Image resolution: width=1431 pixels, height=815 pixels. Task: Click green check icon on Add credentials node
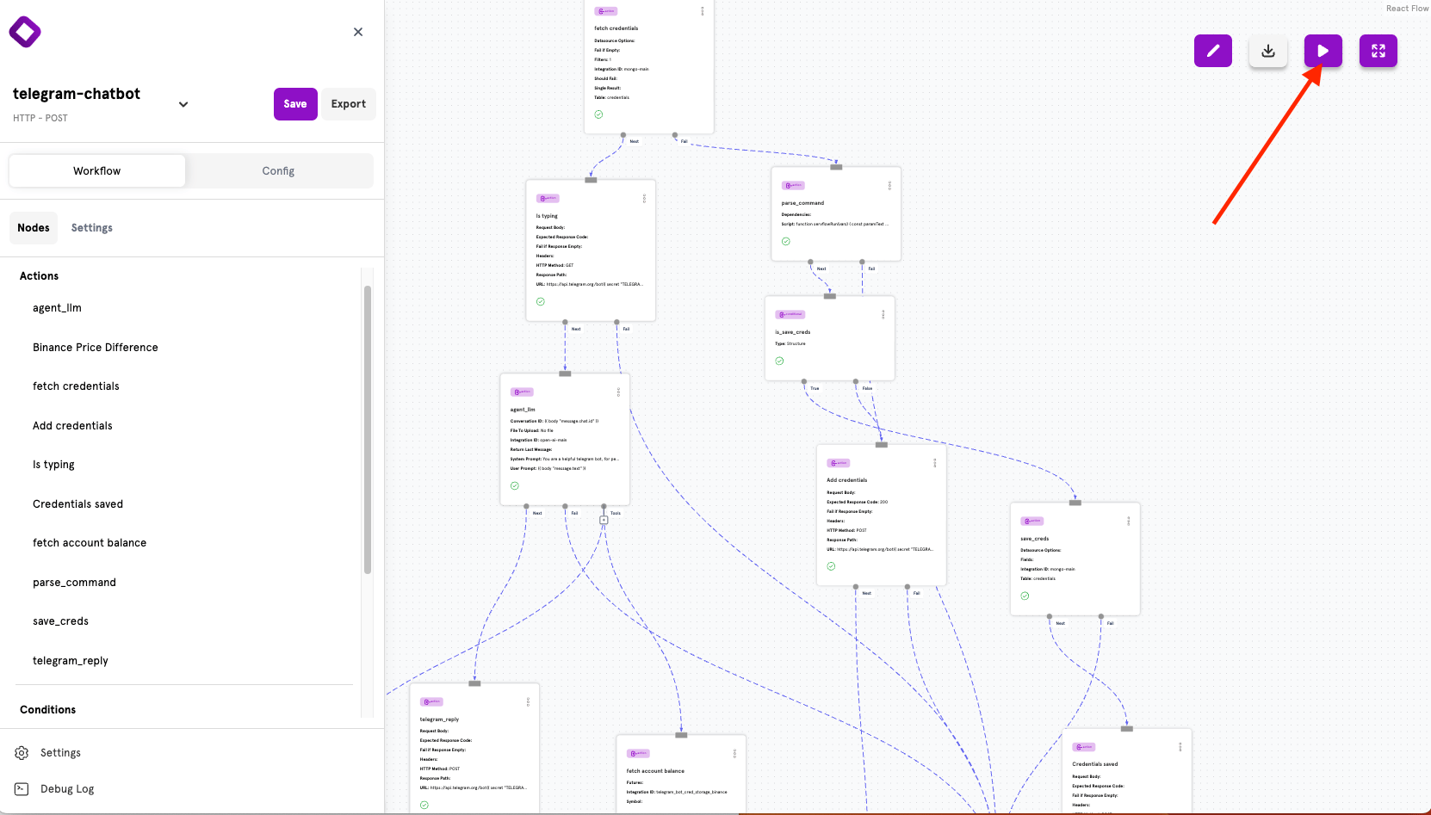[x=831, y=566]
